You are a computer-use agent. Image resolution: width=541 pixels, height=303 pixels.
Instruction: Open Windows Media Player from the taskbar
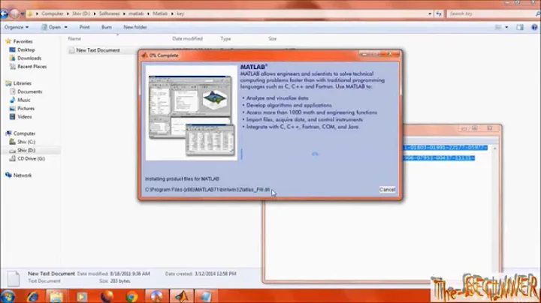pyautogui.click(x=82, y=296)
